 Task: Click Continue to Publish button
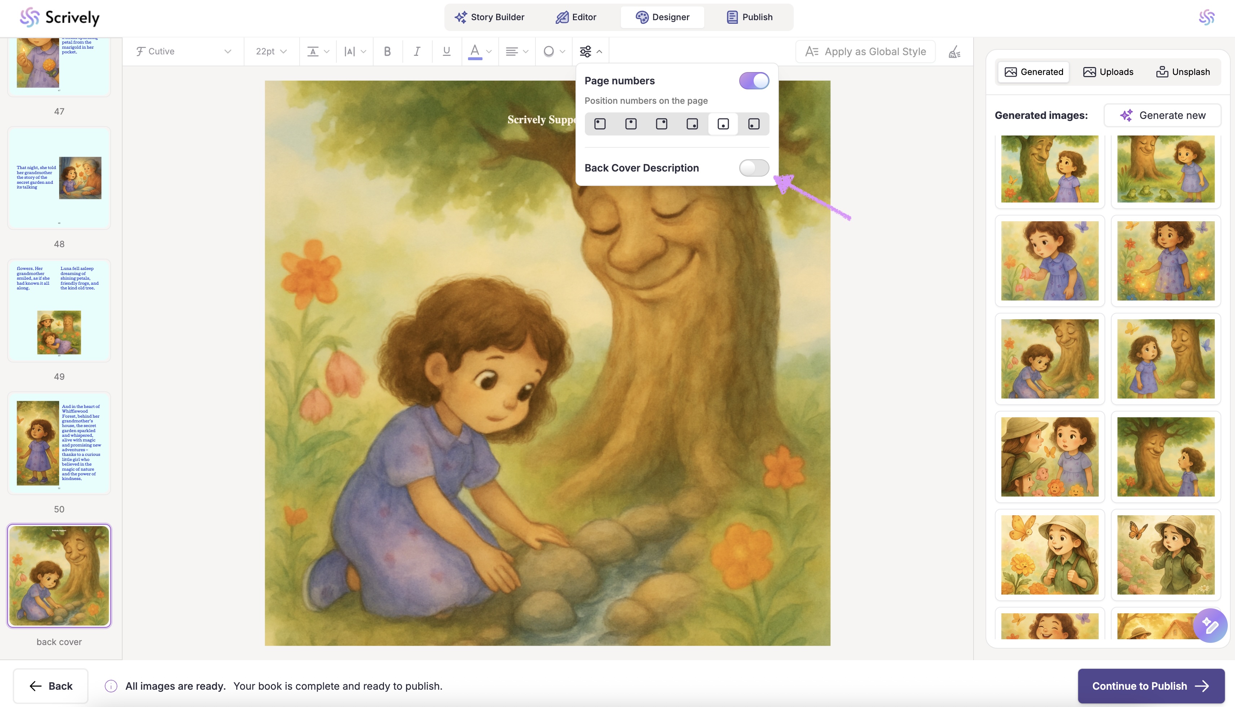[1151, 686]
